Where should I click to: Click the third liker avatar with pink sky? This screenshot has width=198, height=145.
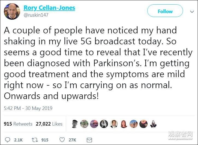pyautogui.click(x=94, y=124)
